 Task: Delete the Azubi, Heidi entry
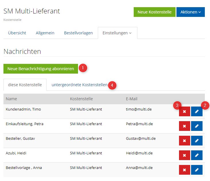pos(184,155)
